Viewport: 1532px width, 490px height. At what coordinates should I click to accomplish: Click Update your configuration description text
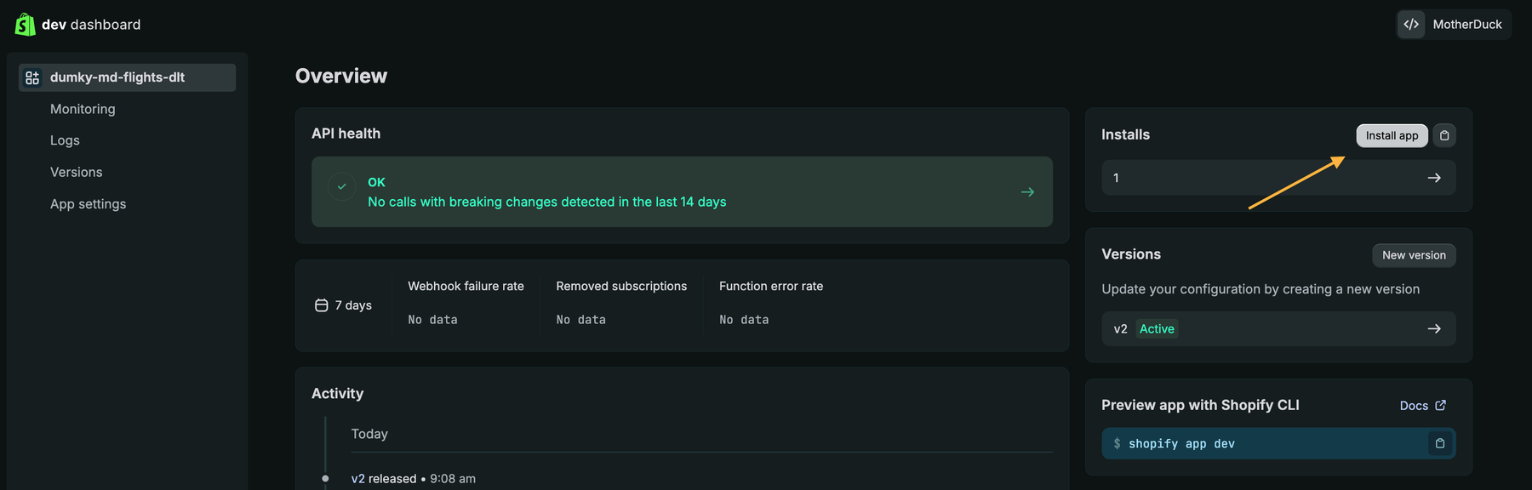point(1260,289)
